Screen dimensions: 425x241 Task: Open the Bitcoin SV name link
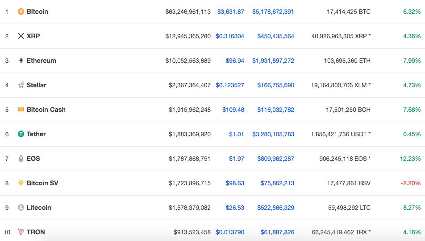coord(42,183)
